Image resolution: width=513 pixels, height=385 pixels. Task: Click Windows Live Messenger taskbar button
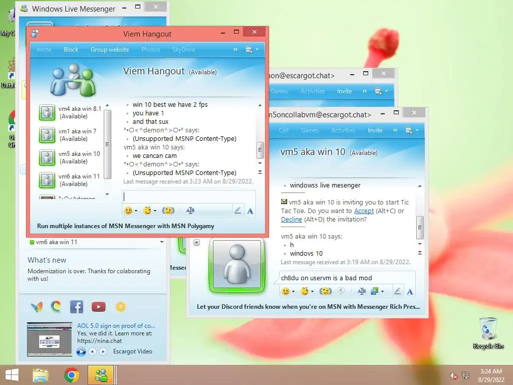(101, 375)
